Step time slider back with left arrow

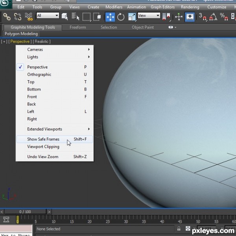tap(2, 212)
